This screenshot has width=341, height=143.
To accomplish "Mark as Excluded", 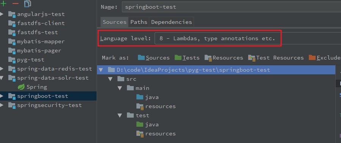I will 325,58.
